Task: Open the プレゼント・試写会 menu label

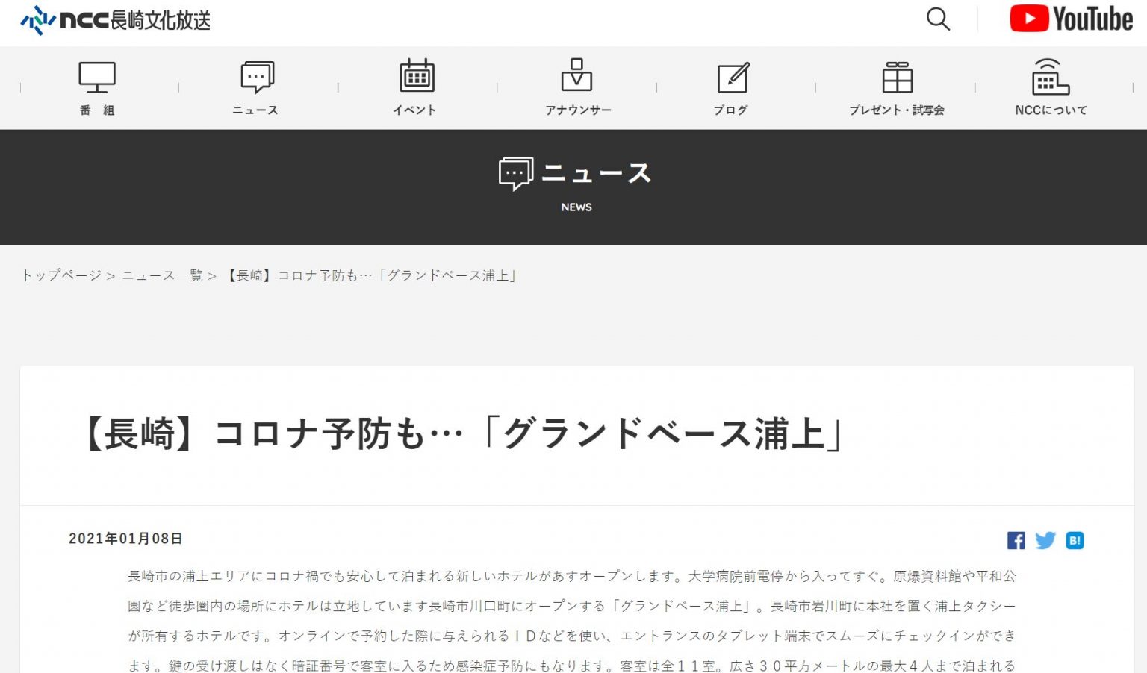Action: 897,110
